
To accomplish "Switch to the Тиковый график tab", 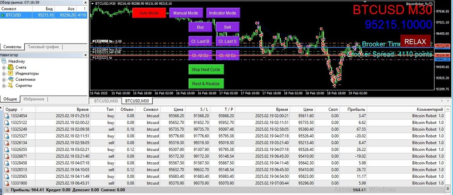I will tap(44, 47).
